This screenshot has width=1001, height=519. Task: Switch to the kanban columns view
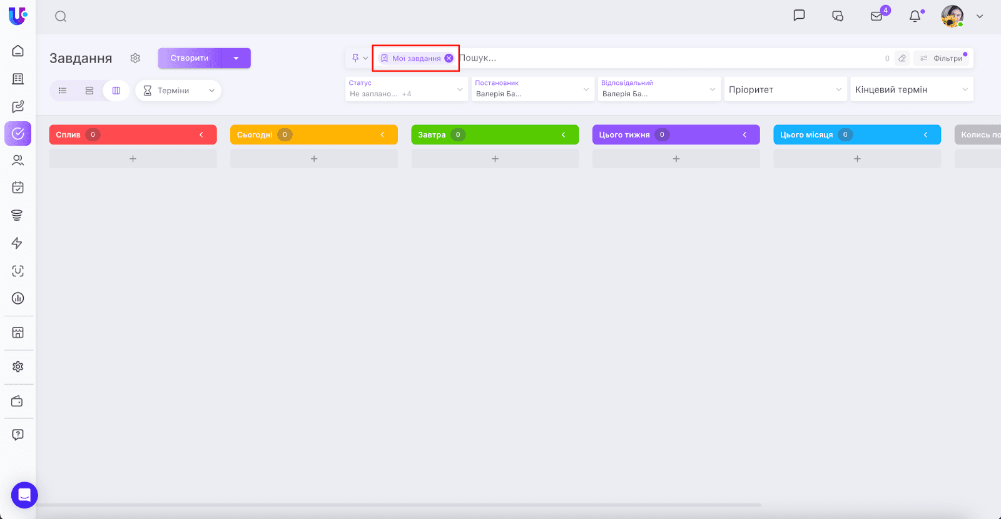point(116,91)
